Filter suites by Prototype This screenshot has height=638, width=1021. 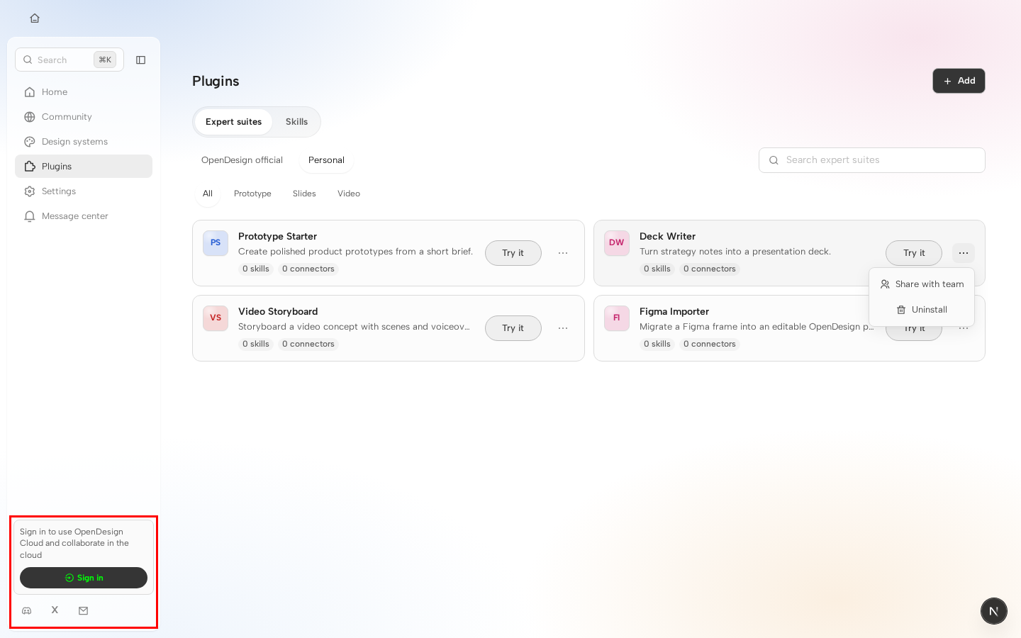[x=252, y=194]
